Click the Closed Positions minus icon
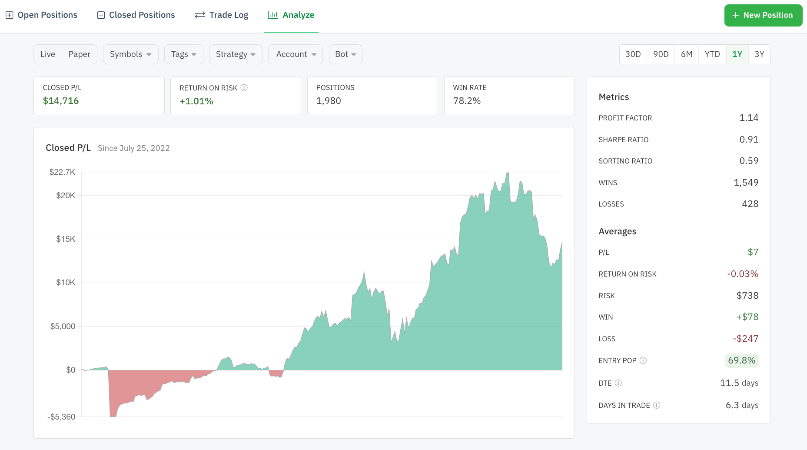Viewport: 807px width, 450px height. [101, 15]
